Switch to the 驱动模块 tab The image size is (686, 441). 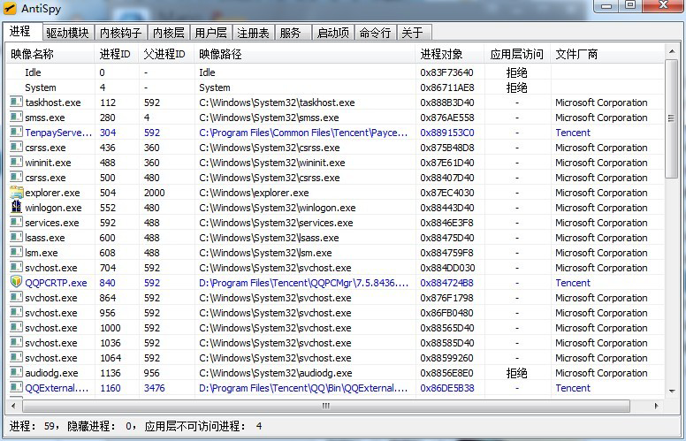click(x=67, y=33)
